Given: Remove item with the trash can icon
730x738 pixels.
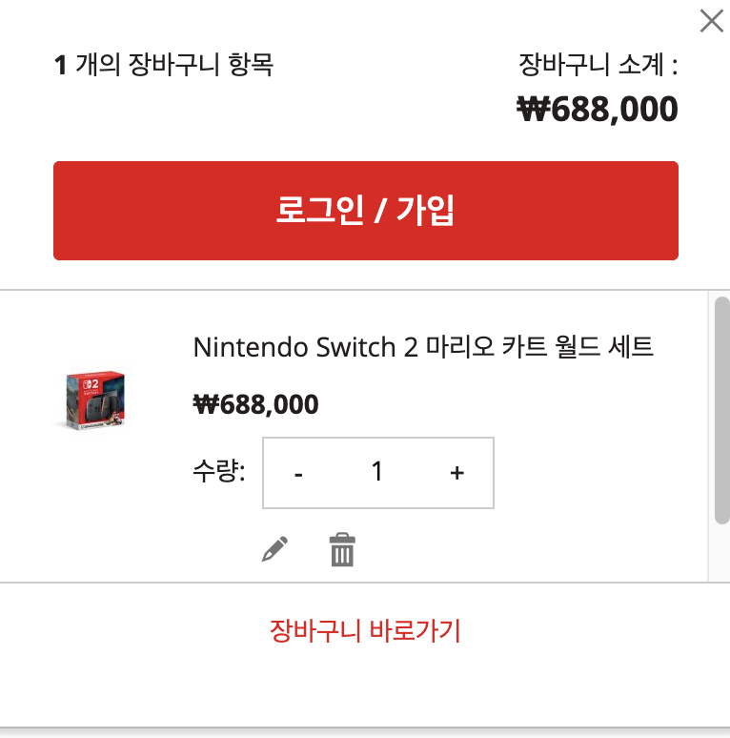Looking at the screenshot, I should click(x=342, y=550).
